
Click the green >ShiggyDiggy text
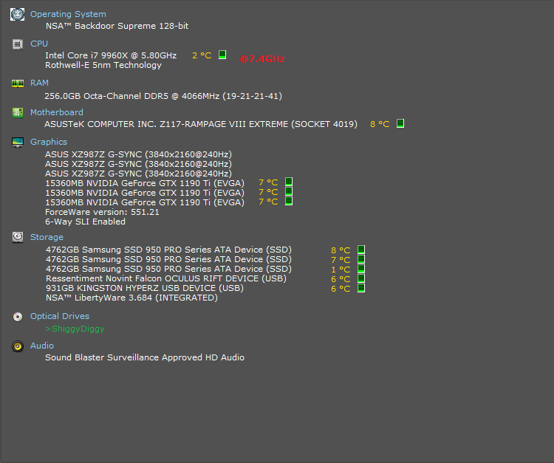(x=75, y=329)
